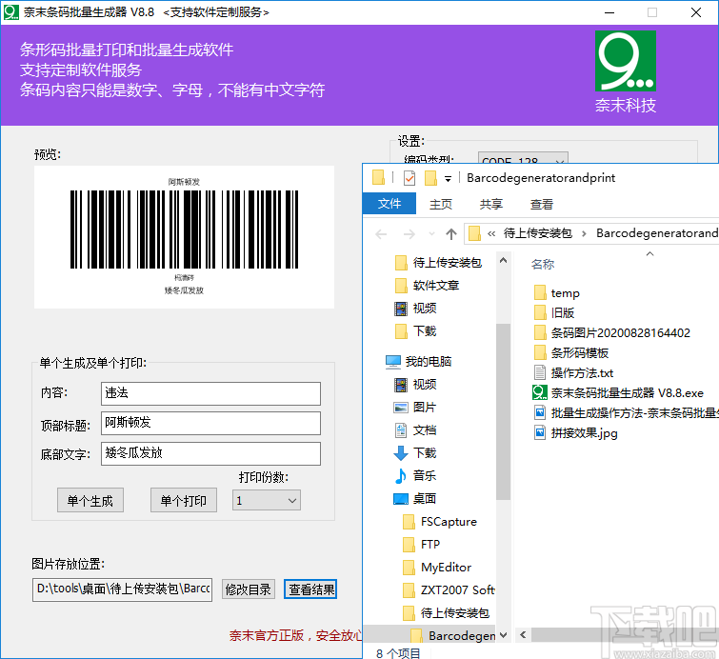Image resolution: width=719 pixels, height=659 pixels.
Task: Select 批量生成操作方法 image file
Action: 626,413
